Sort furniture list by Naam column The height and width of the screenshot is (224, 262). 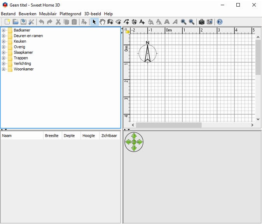pos(21,135)
